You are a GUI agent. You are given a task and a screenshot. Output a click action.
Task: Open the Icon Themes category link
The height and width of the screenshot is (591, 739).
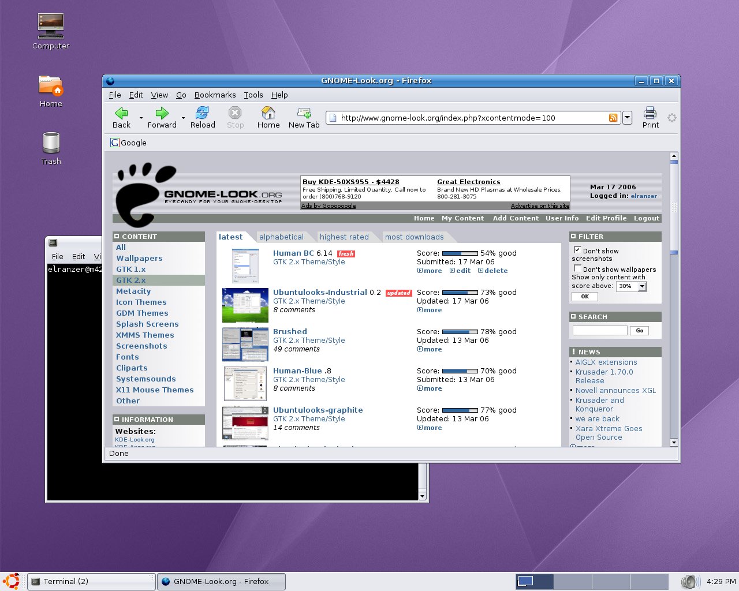(141, 302)
